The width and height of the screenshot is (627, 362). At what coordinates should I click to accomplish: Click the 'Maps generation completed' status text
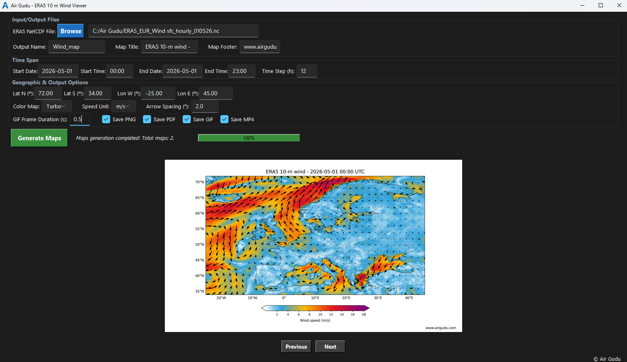pos(125,138)
